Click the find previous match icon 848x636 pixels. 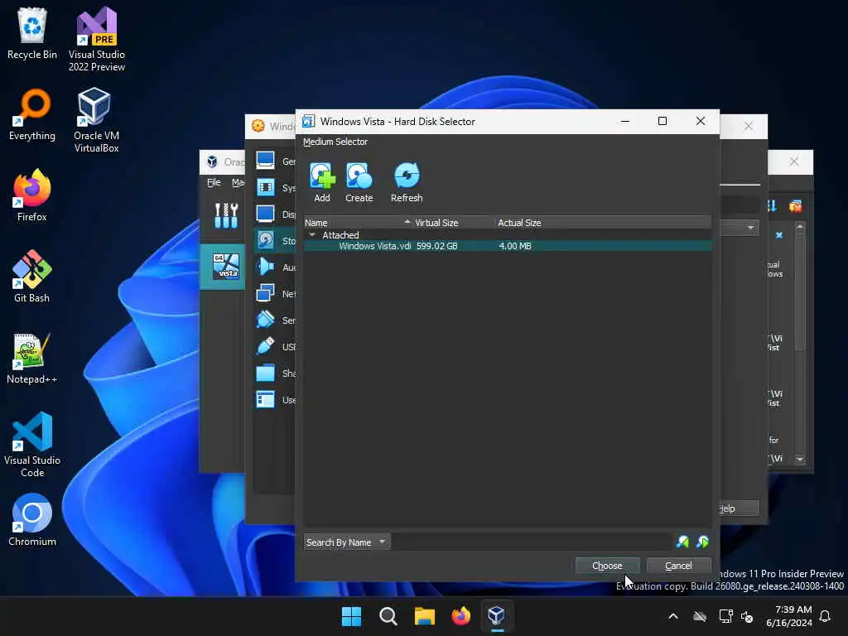pyautogui.click(x=682, y=542)
